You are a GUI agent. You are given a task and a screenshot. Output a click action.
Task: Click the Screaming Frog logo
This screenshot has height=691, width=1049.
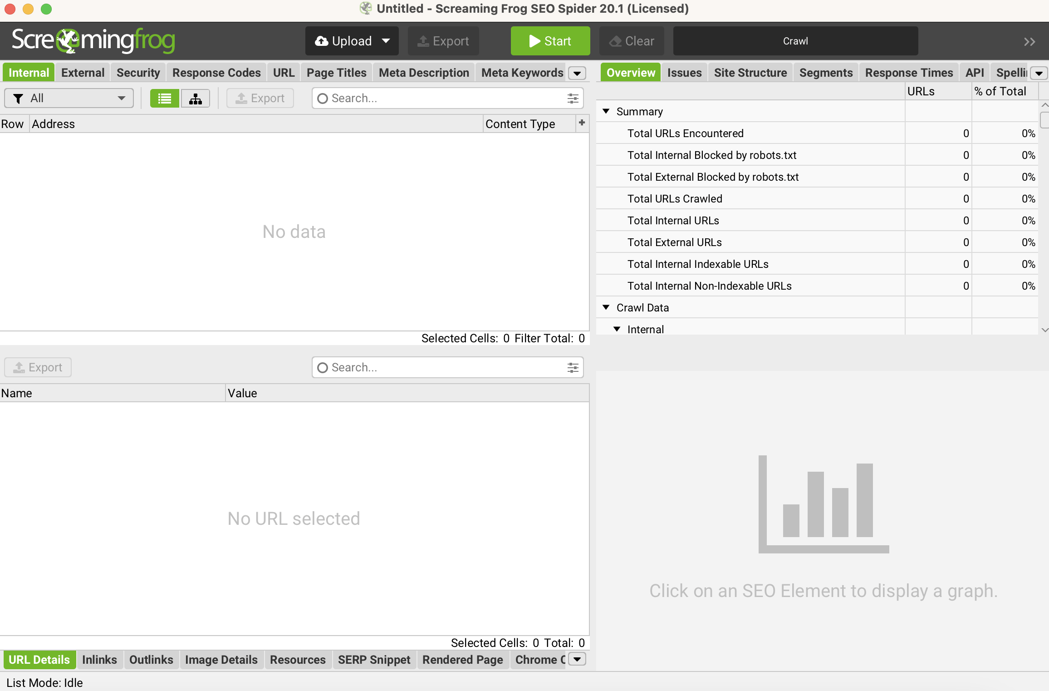point(93,41)
